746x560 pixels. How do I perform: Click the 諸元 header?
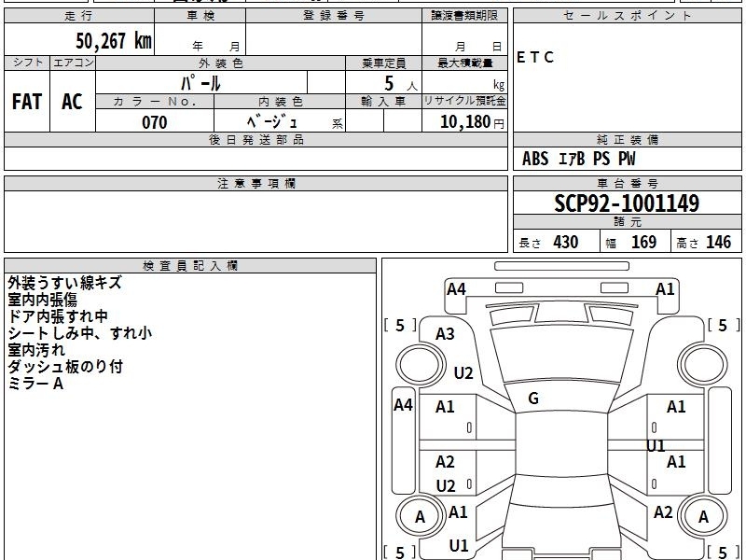pyautogui.click(x=628, y=222)
